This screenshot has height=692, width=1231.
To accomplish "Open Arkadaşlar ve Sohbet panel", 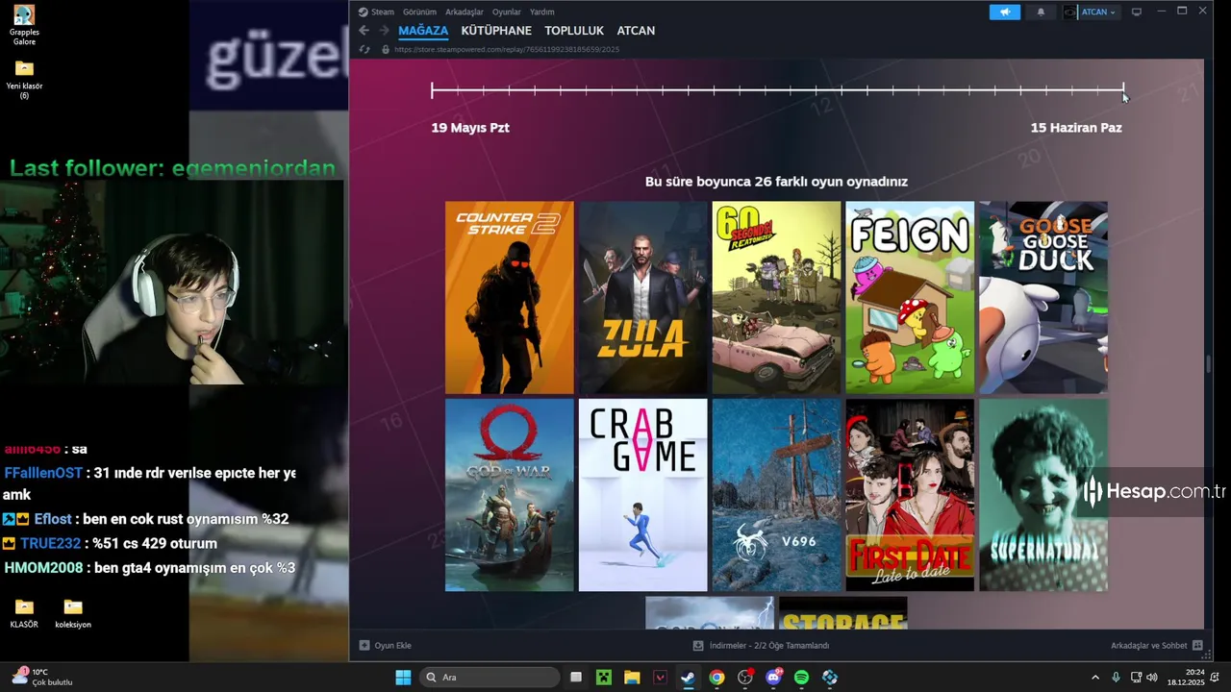I will [1156, 646].
